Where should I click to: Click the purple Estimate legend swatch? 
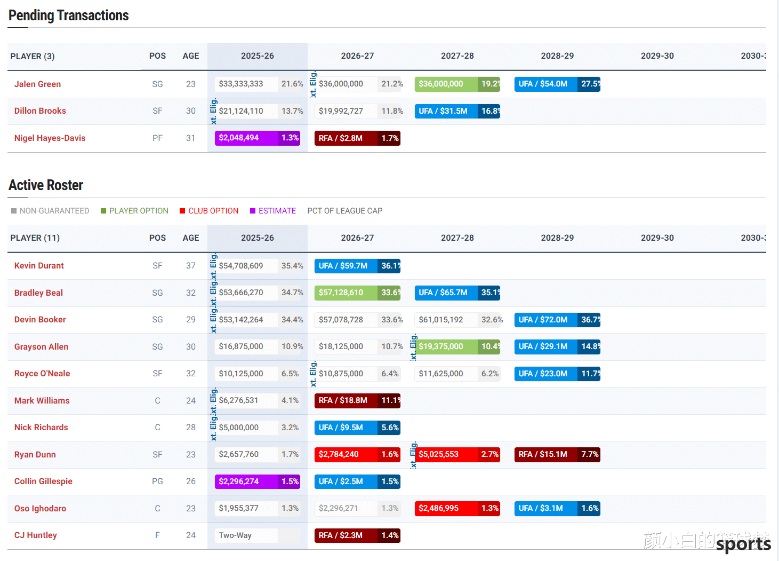[x=253, y=211]
